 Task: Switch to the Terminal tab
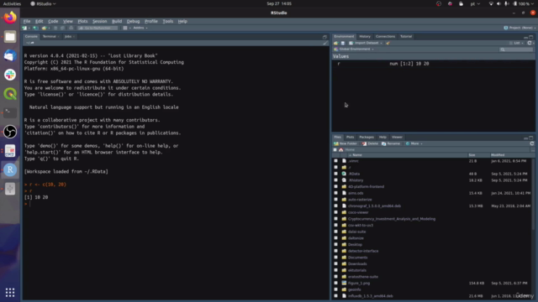(x=50, y=37)
